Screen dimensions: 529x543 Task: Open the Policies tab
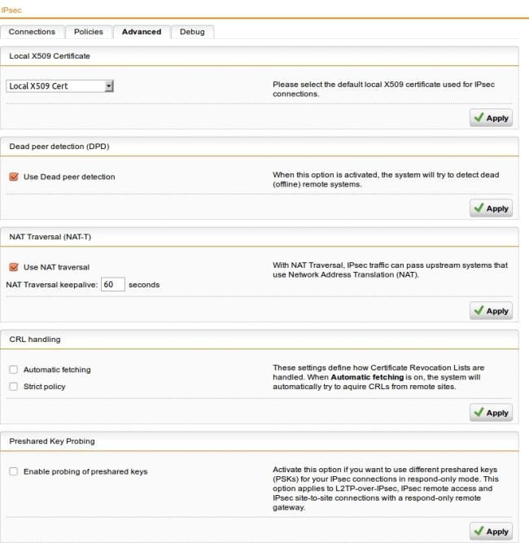pos(89,32)
